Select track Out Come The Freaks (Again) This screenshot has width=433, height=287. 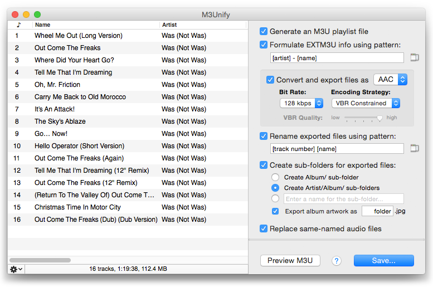[x=128, y=158]
